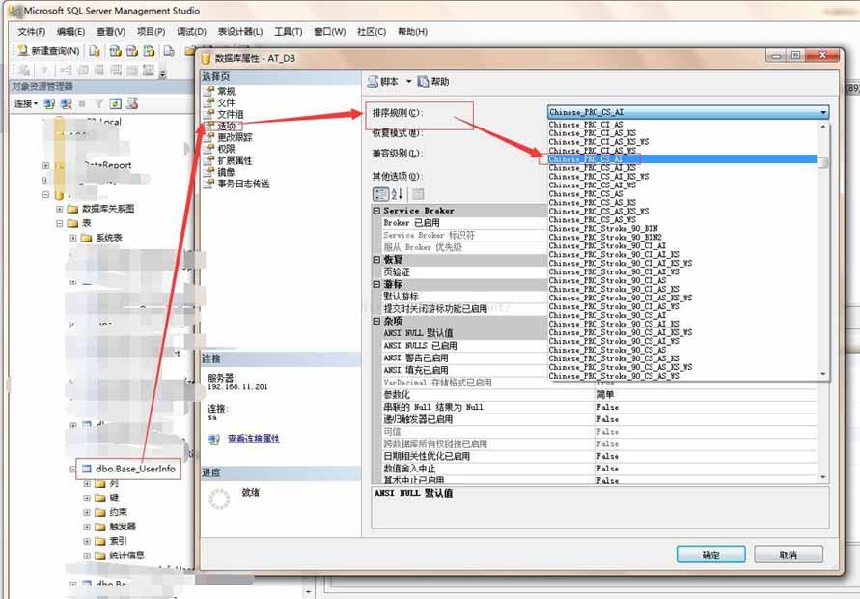Switch options grid to categorized view icon

click(x=379, y=194)
